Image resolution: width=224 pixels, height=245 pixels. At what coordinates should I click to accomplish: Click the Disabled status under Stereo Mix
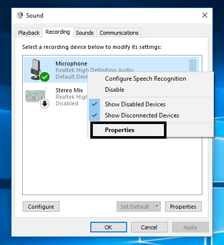pos(67,103)
